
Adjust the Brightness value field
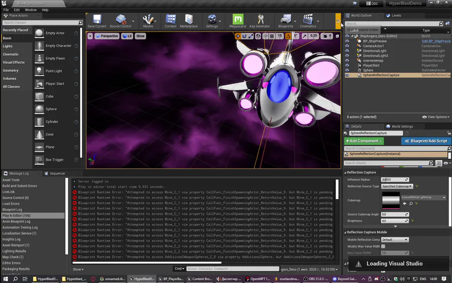pyautogui.click(x=395, y=221)
